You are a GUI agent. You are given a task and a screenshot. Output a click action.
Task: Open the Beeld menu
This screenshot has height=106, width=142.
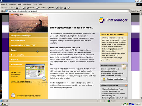coord(20,4)
